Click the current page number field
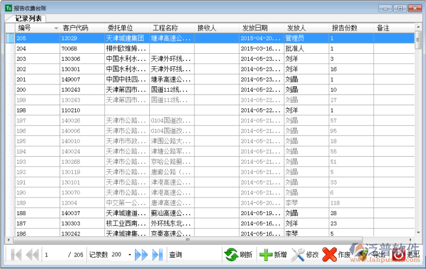Image resolution: width=426 pixels, height=269 pixels. click(55, 255)
